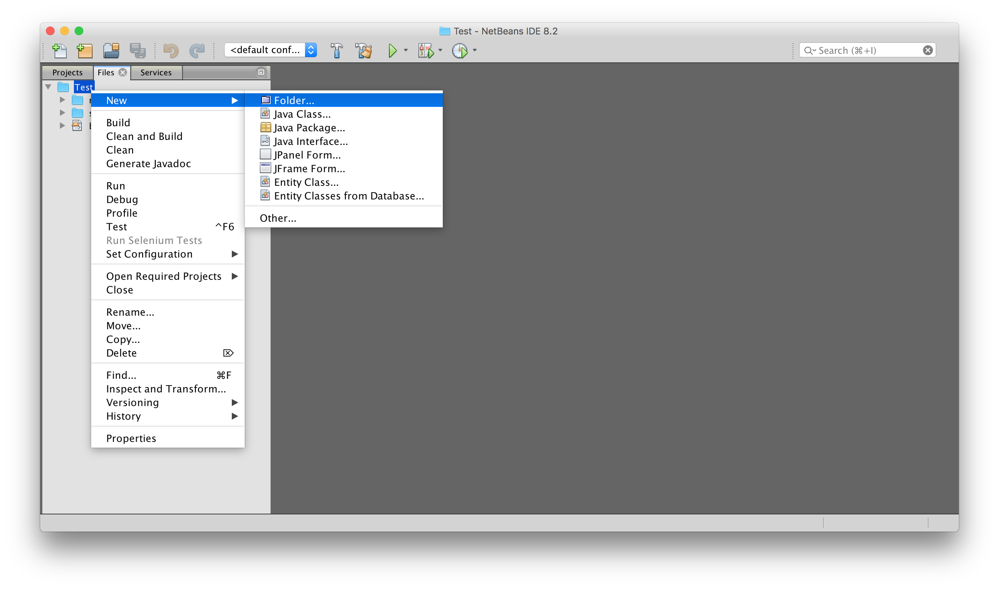The height and width of the screenshot is (589, 999).
Task: Click inside the Search input field
Action: pyautogui.click(x=867, y=51)
